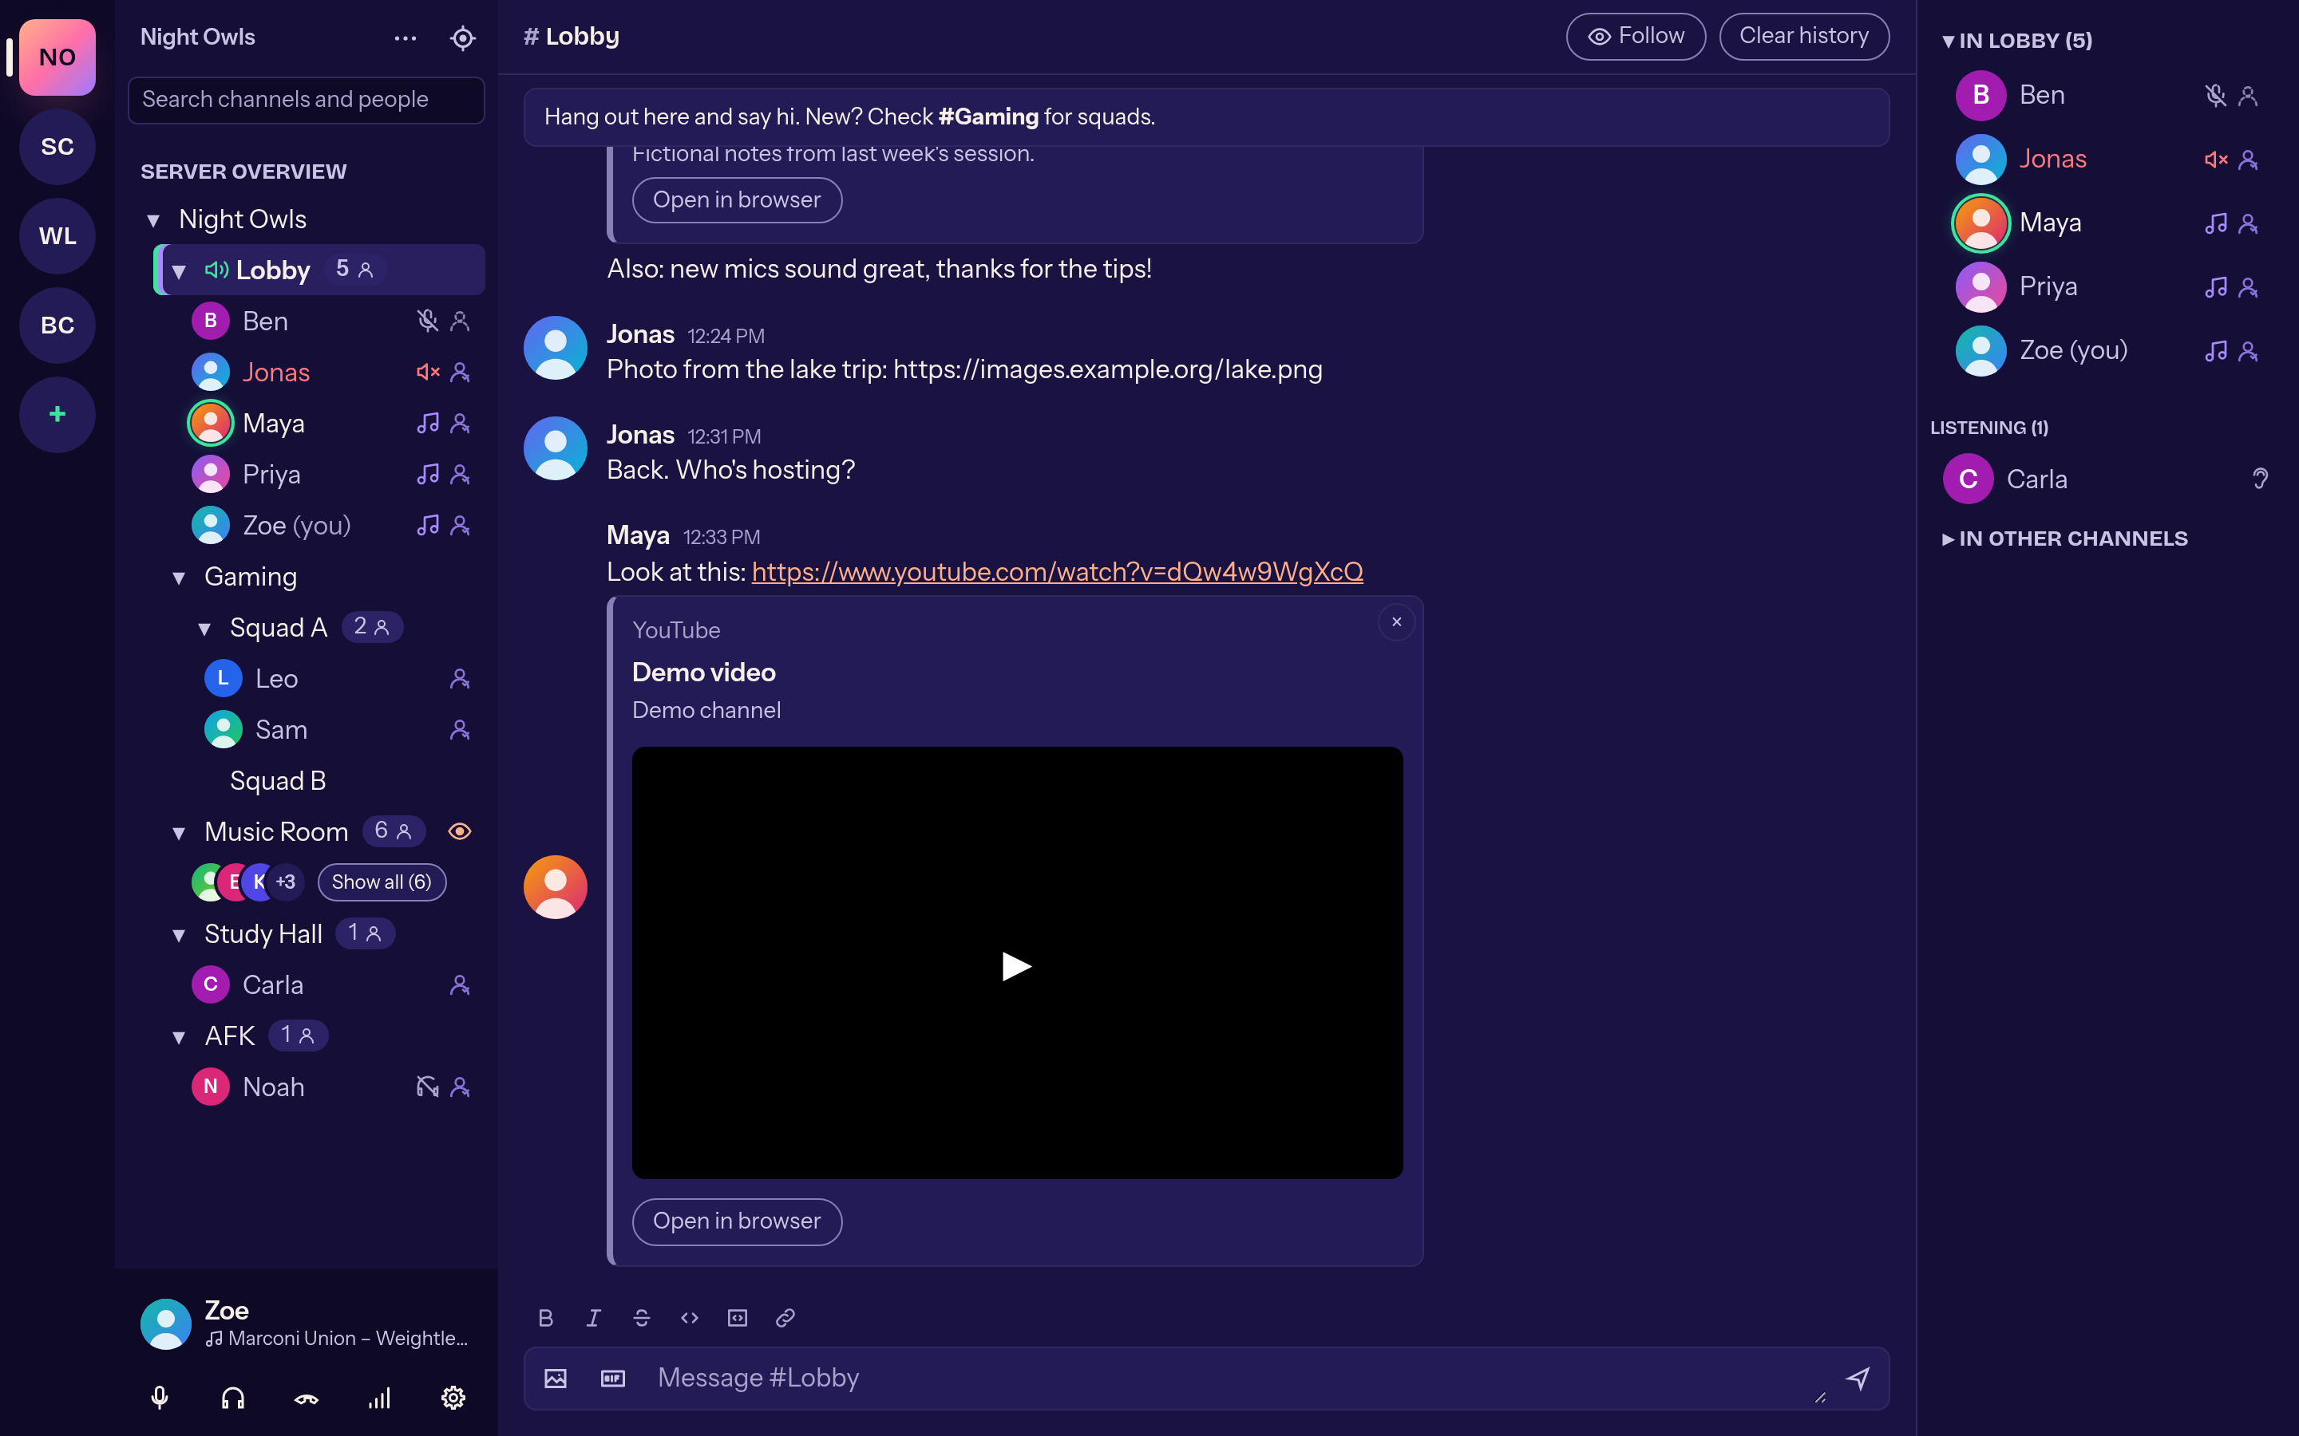The width and height of the screenshot is (2299, 1436).
Task: Open Demo video in browser
Action: (738, 1221)
